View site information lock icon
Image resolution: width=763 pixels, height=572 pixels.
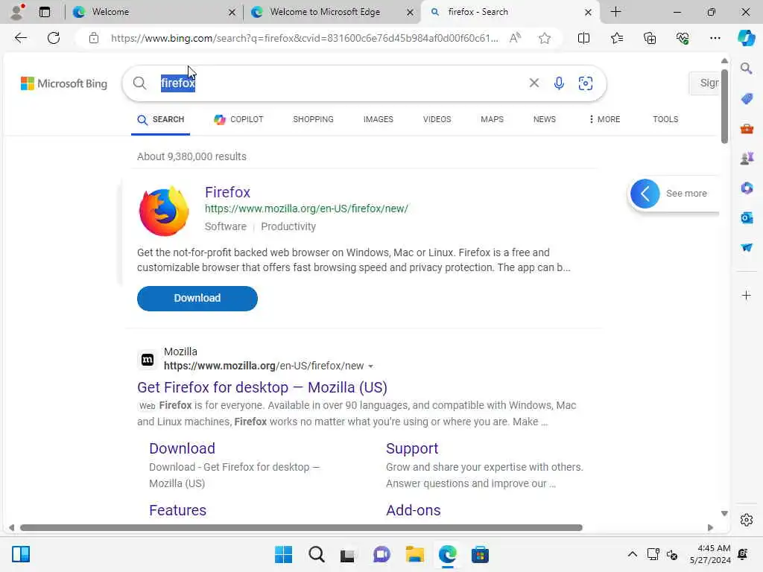[x=94, y=38]
